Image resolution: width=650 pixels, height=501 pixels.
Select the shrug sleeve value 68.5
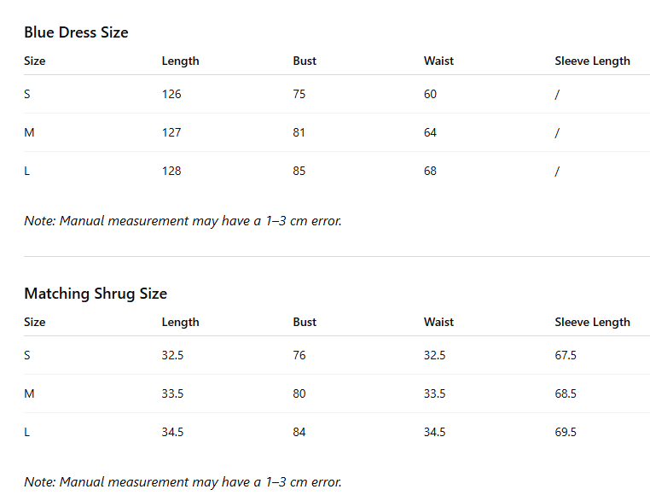tap(566, 393)
